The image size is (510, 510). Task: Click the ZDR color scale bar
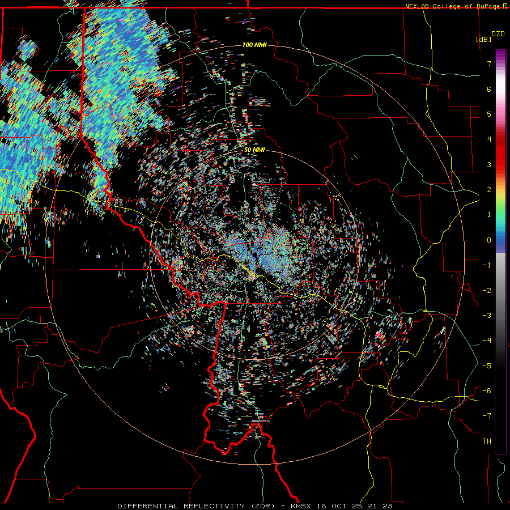500,252
